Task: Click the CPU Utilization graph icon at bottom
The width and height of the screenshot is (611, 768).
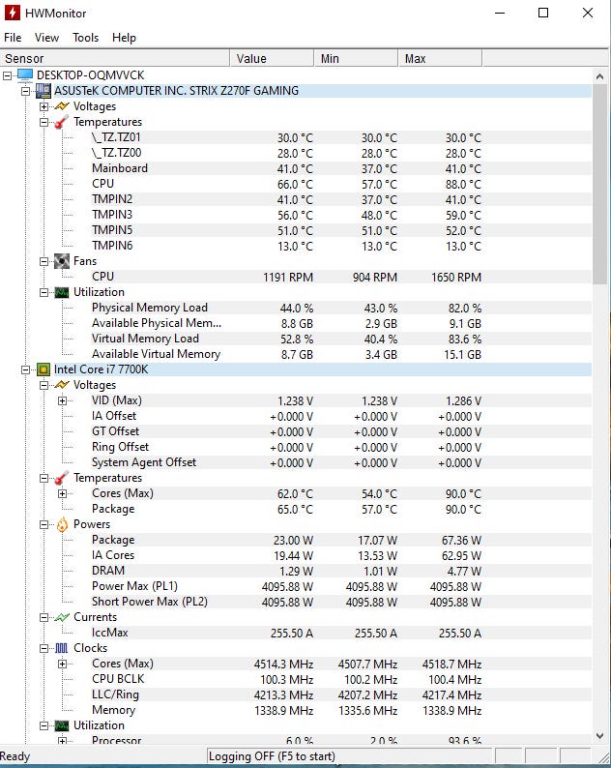Action: (x=62, y=725)
